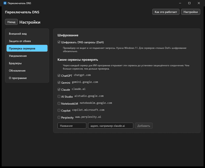Viewport: 205px width, 168px height.
Task: Toggle the Шифровать DNS-запросы (DoH) checkbox
Action: tap(59, 42)
